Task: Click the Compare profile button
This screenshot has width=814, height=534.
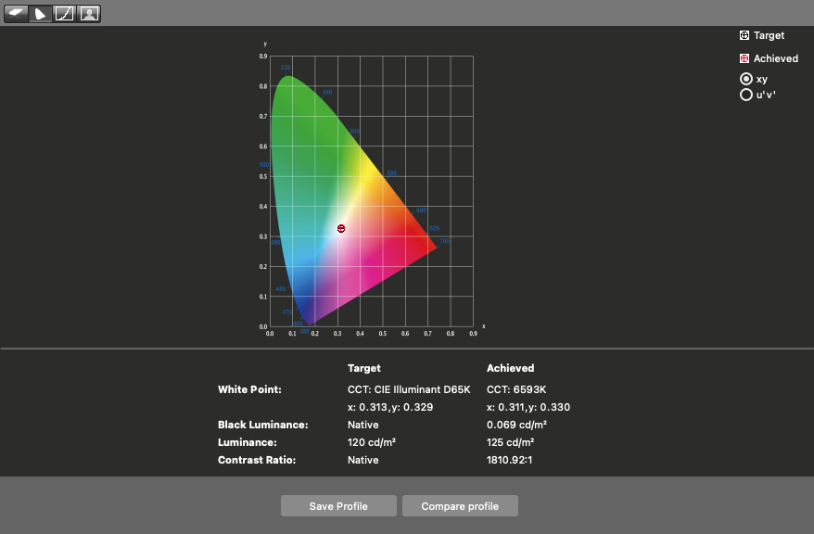Action: (x=460, y=506)
